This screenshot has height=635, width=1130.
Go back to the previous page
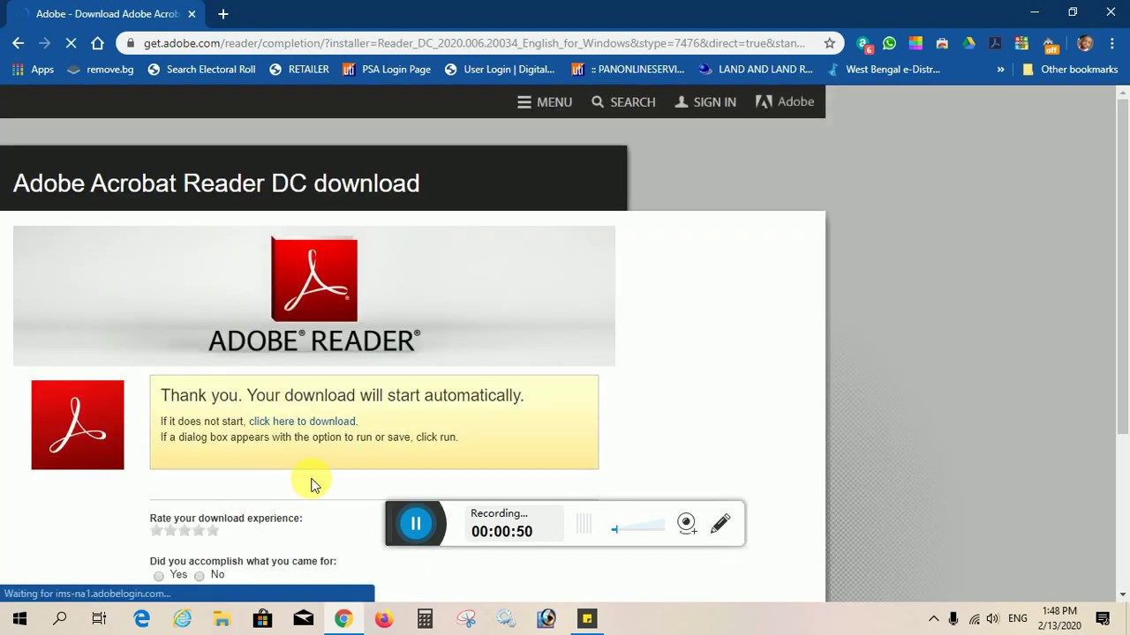pyautogui.click(x=19, y=43)
